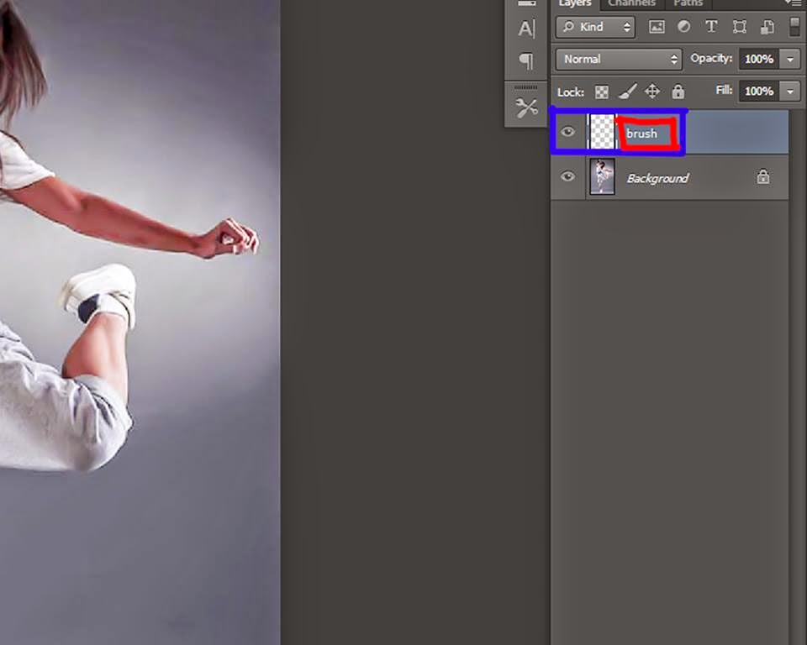
Task: Toggle the layer filtering switch
Action: (794, 27)
